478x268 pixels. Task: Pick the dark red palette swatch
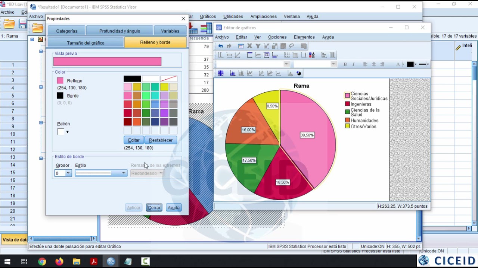128,122
